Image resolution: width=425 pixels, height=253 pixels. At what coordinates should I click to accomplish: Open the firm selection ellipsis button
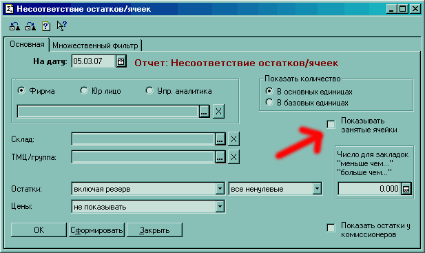coord(204,112)
